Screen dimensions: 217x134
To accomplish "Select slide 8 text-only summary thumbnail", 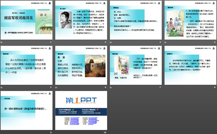I will click(x=190, y=65).
